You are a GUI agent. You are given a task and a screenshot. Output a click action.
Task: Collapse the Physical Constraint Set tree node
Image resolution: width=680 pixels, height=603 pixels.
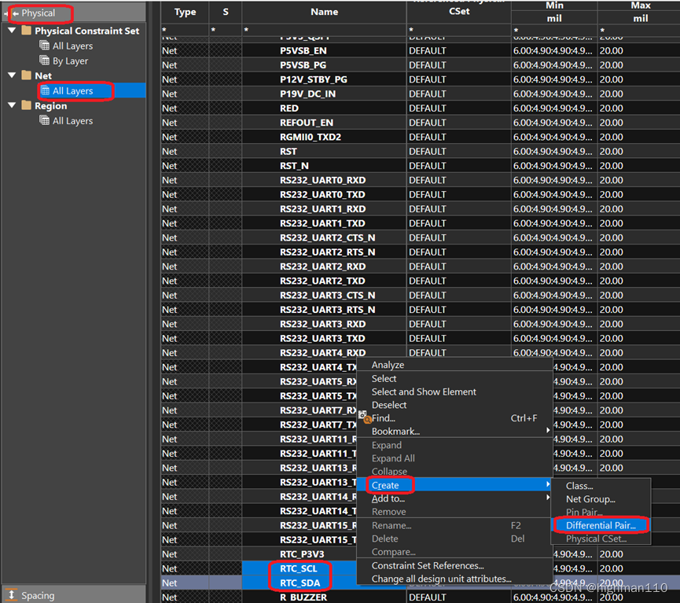pos(11,31)
